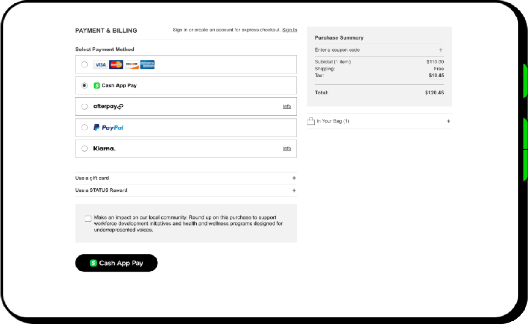Click the PayPal logo
Screen dimensions: 528x324
[x=108, y=127]
